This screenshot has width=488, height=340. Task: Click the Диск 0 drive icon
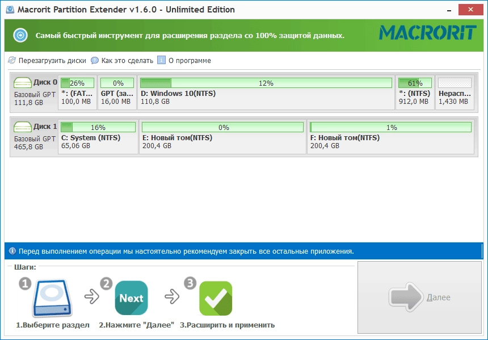[x=22, y=83]
